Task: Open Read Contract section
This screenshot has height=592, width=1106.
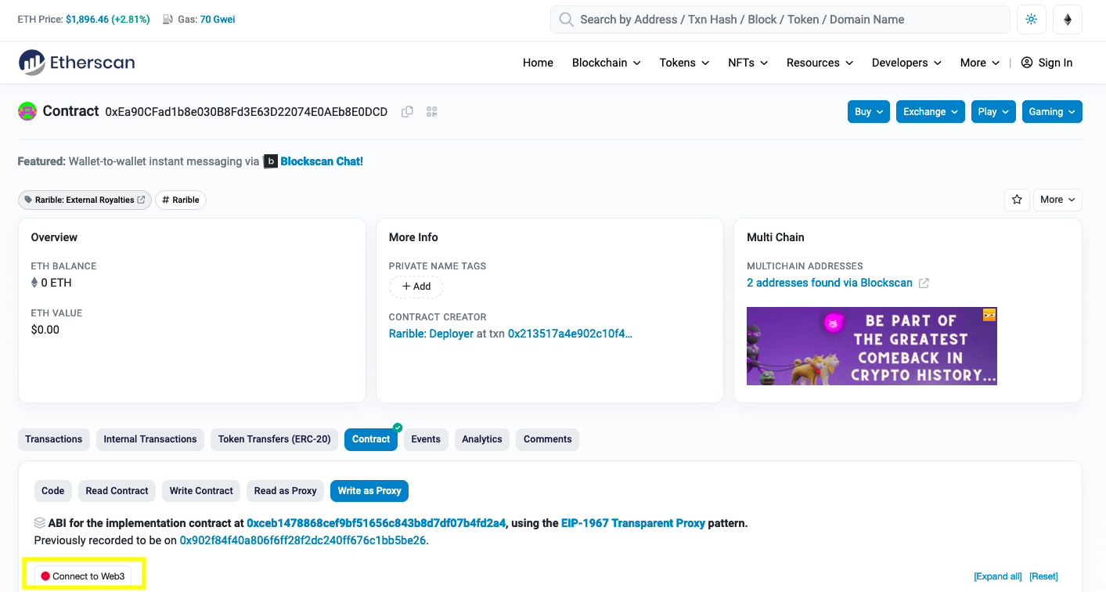Action: pyautogui.click(x=117, y=491)
